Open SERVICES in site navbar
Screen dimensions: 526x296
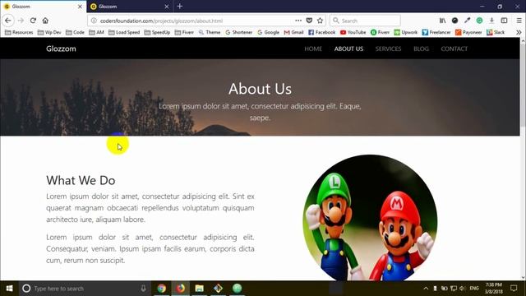pos(388,49)
